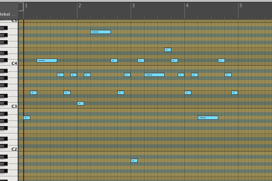Viewport: 272px width, 181px height.
Task: Select the long C#4 note in bar 1
Action: (x=47, y=61)
